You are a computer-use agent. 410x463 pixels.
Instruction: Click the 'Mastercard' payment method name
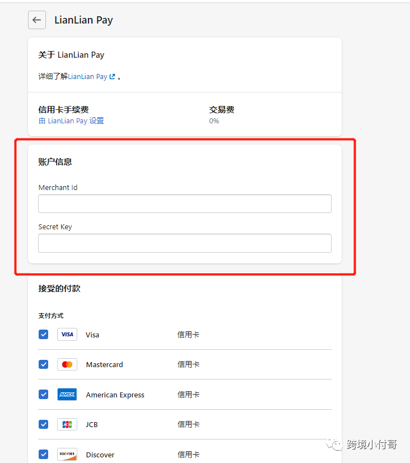click(104, 365)
